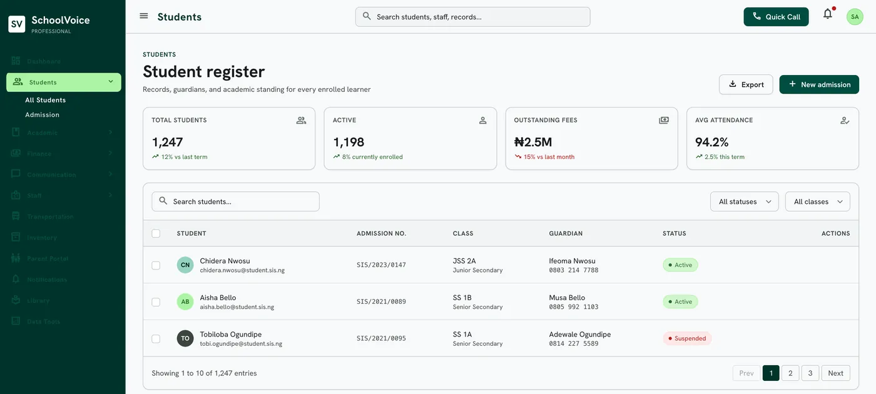This screenshot has height=394, width=876.
Task: Click the Prev pagination button
Action: click(746, 373)
